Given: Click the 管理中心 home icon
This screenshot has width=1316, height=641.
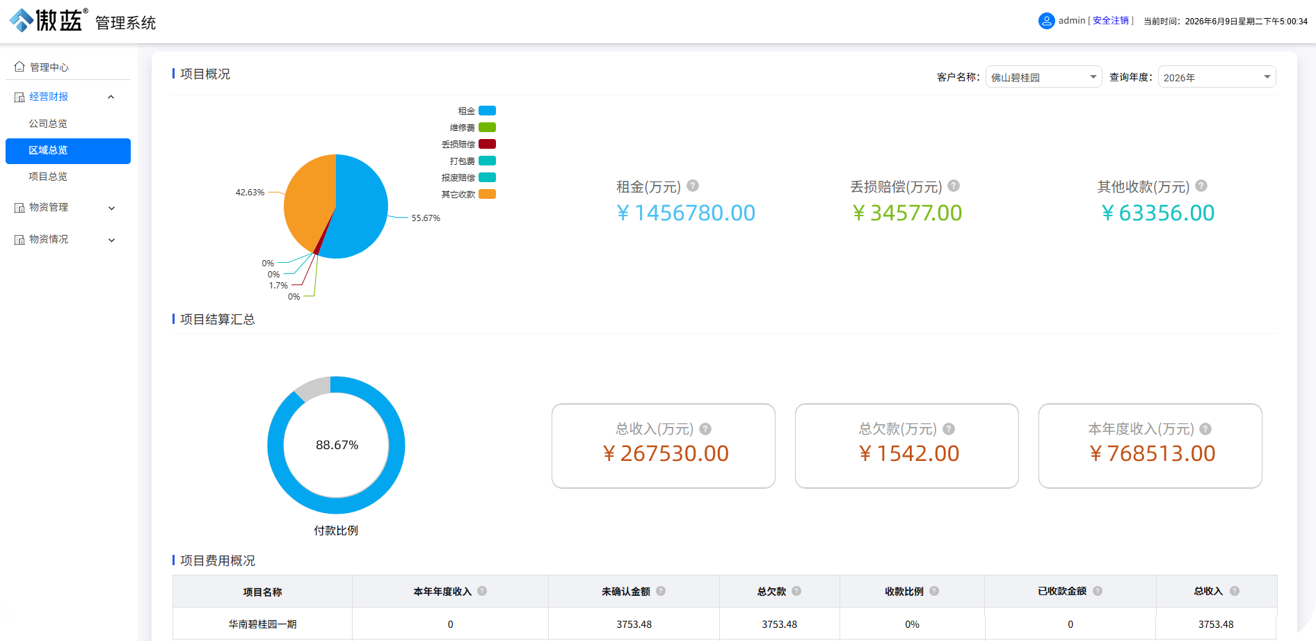Looking at the screenshot, I should pos(19,67).
